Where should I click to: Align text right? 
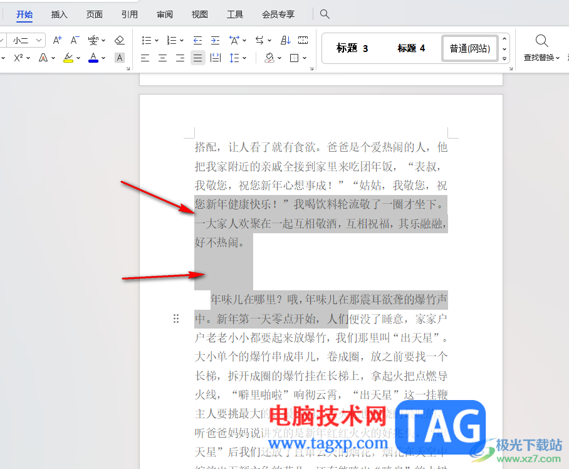(x=180, y=58)
